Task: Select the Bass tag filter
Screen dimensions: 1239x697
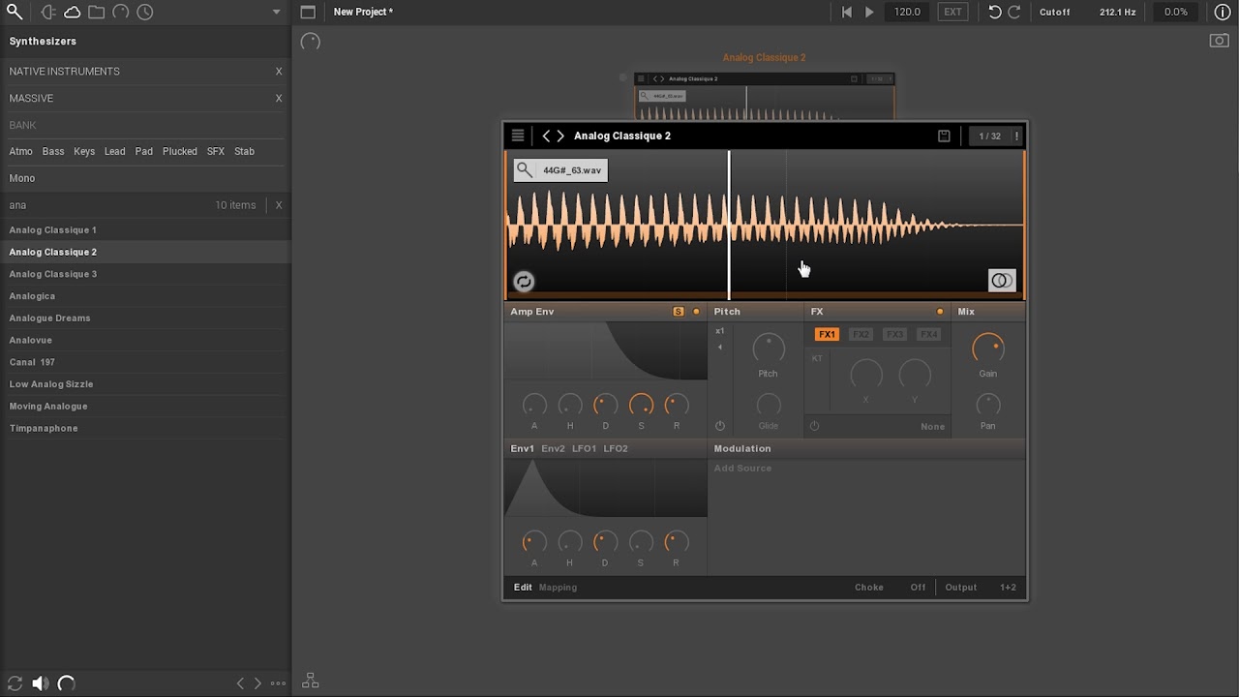Action: [53, 152]
